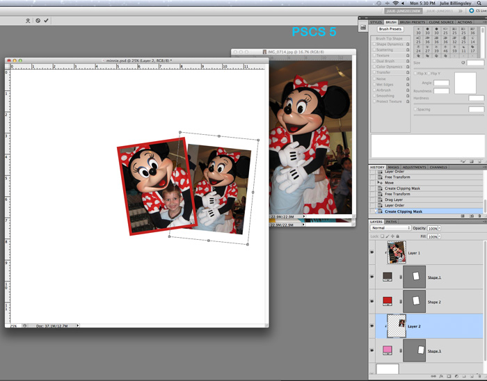Delete layer with trash icon in Layers panel

click(480, 376)
